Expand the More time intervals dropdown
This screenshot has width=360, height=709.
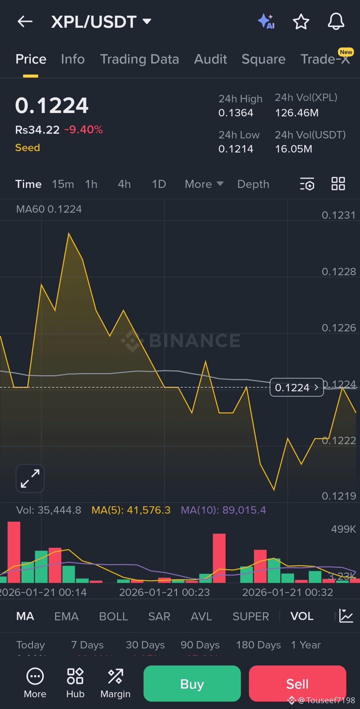[204, 184]
